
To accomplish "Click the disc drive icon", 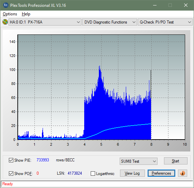I will 5,22.
